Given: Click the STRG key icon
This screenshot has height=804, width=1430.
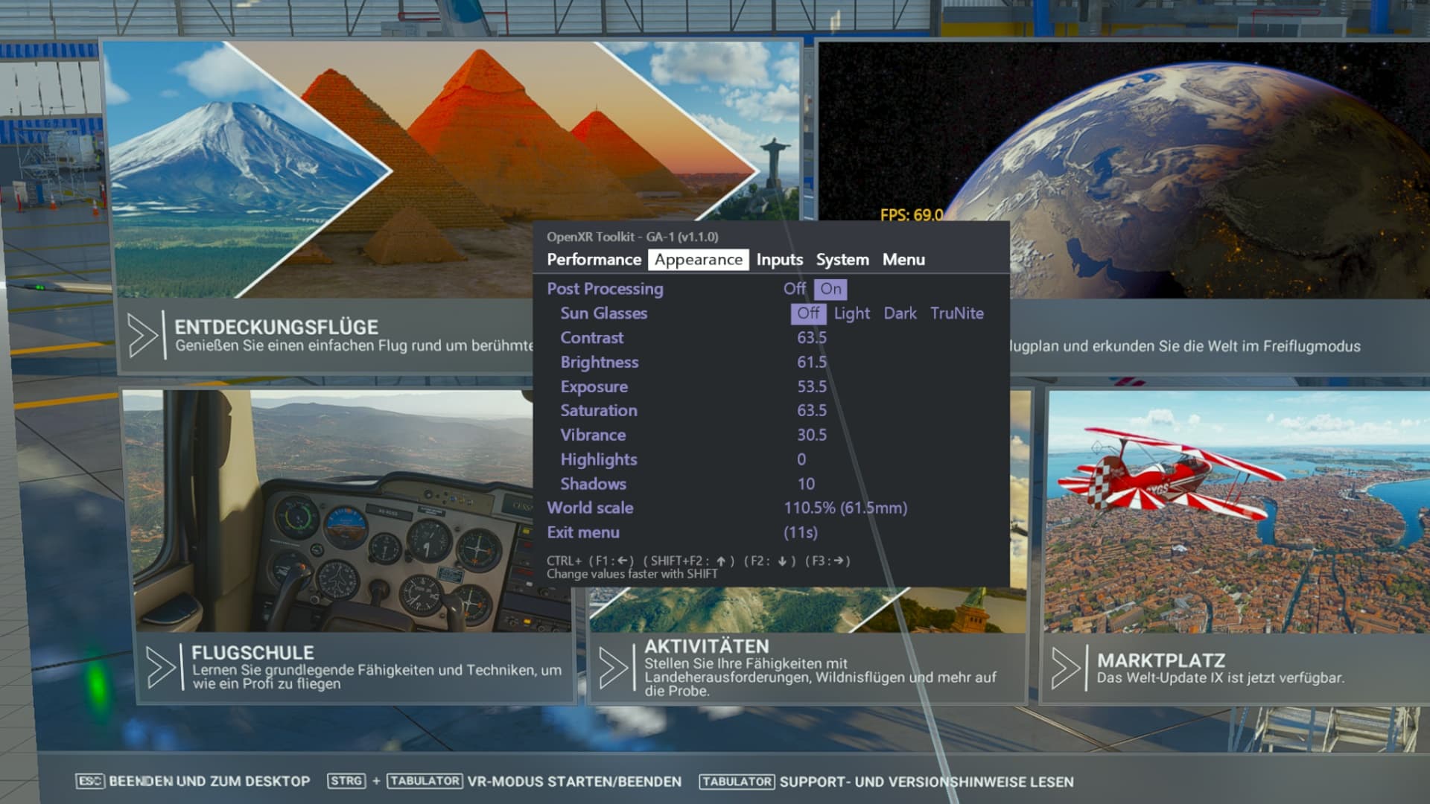Looking at the screenshot, I should click(x=346, y=781).
